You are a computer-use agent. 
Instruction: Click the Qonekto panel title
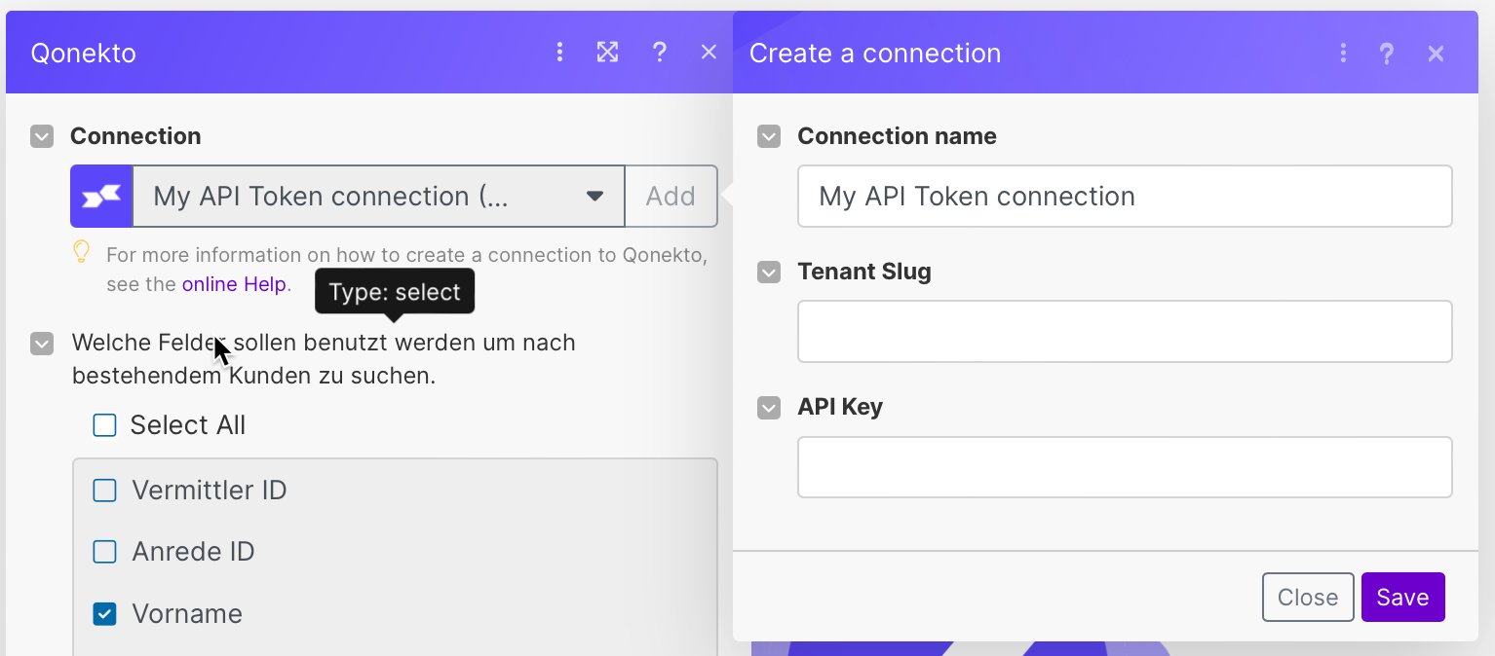pyautogui.click(x=84, y=53)
